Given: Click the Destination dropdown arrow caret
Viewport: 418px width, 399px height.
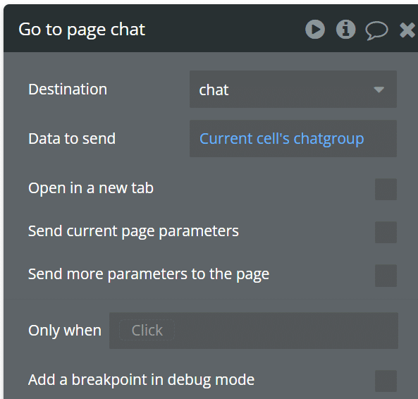Looking at the screenshot, I should (379, 90).
